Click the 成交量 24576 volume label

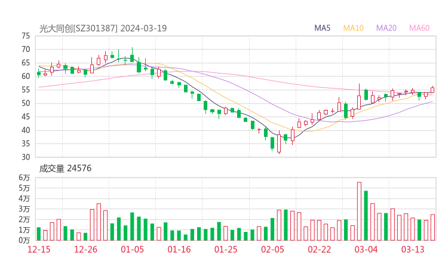[65, 169]
